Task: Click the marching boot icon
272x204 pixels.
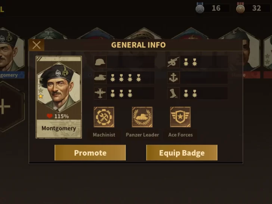Action: [173, 93]
